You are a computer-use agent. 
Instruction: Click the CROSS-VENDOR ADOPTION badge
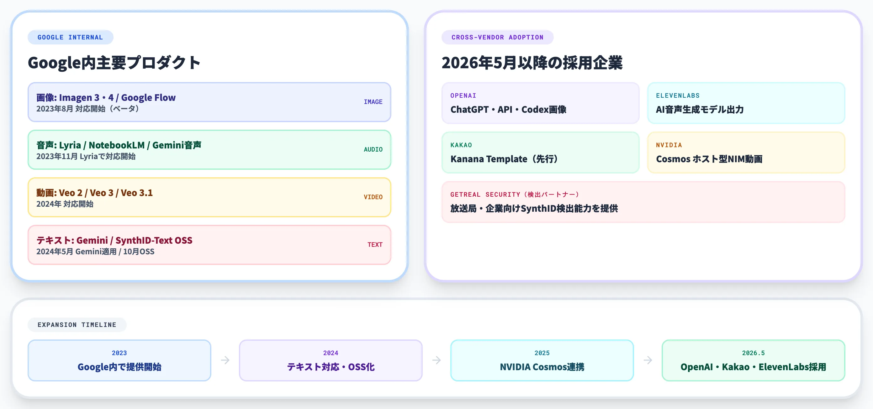point(497,37)
